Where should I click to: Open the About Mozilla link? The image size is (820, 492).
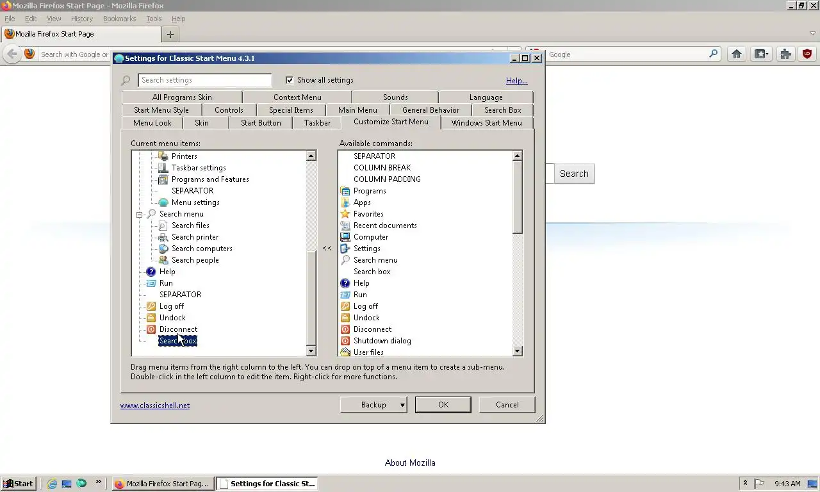[410, 463]
